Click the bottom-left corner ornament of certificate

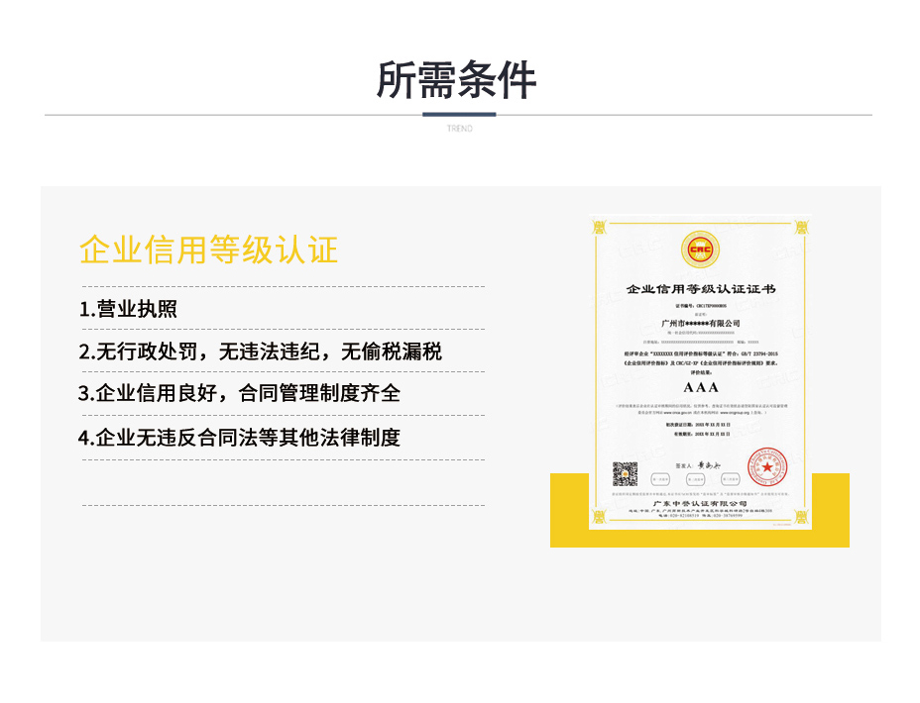point(600,518)
